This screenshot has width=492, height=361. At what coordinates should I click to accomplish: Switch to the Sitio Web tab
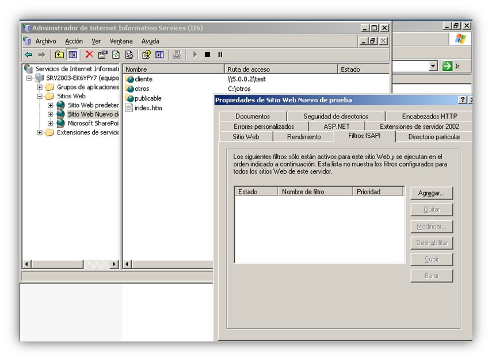tap(246, 137)
